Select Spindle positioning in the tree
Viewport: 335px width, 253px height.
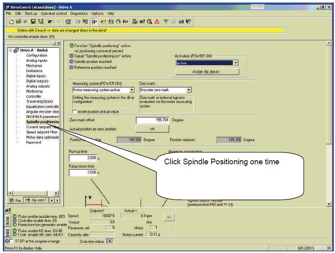click(42, 122)
